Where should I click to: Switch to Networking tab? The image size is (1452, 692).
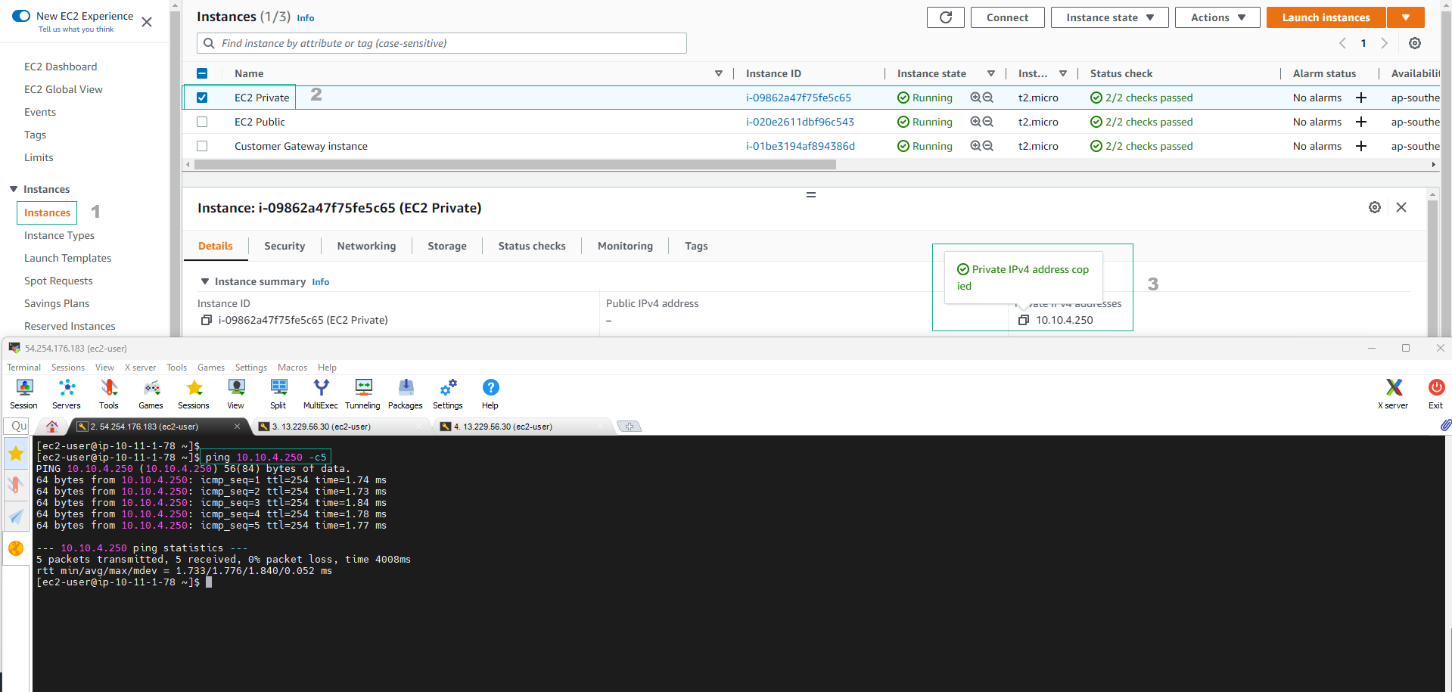coord(366,246)
